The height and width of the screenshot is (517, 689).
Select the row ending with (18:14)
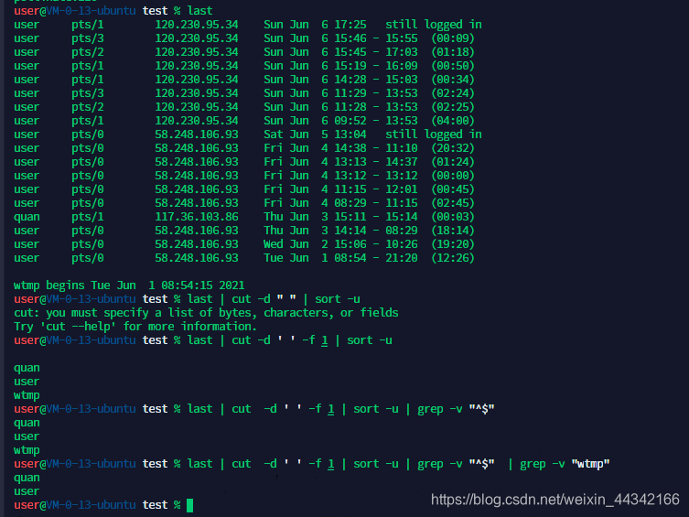[x=244, y=231]
